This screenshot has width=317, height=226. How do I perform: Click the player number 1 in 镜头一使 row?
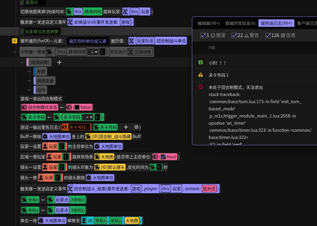[x=57, y=178]
